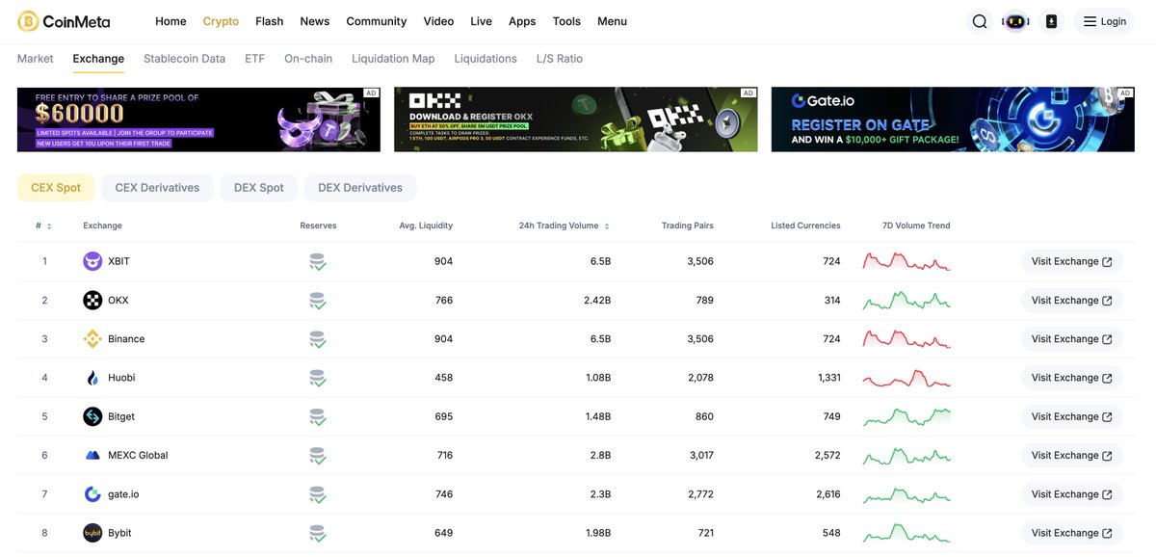The image size is (1156, 557).
Task: Visit Exchange for OKX
Action: (1072, 300)
